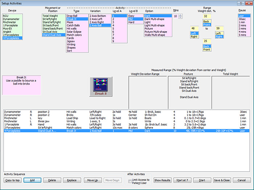The image size is (254, 190).
Task: Pick 30sec in the Pause list
Action: pos(242,19)
